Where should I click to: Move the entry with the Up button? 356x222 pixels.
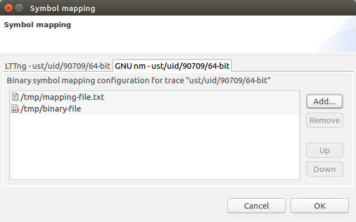pyautogui.click(x=324, y=150)
